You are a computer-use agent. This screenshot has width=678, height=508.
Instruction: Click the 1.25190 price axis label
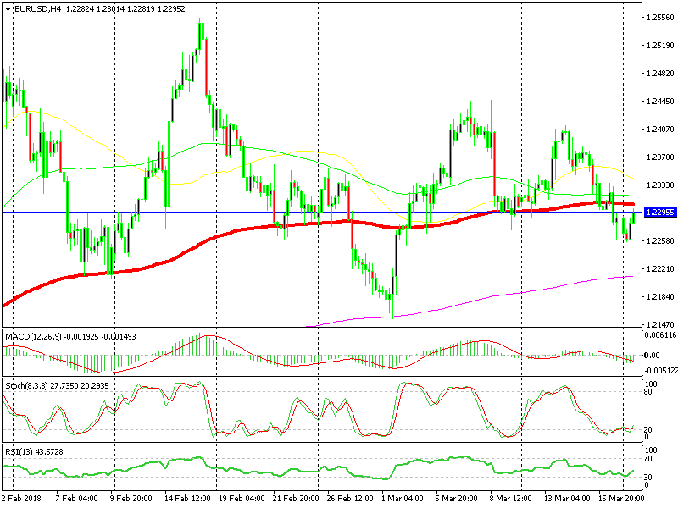coord(660,46)
